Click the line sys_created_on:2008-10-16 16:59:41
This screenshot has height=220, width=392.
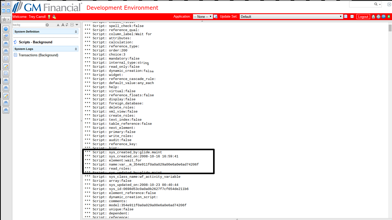coord(131,156)
